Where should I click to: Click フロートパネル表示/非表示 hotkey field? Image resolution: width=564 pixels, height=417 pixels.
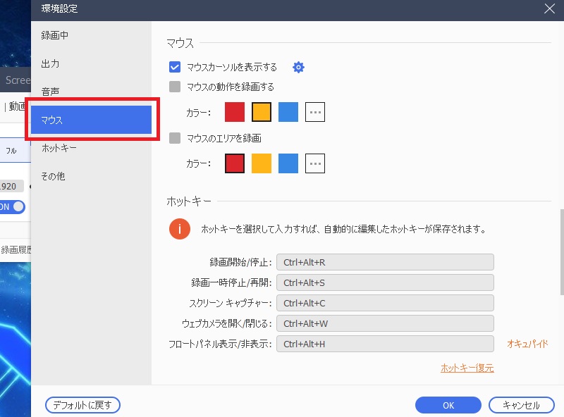point(385,344)
